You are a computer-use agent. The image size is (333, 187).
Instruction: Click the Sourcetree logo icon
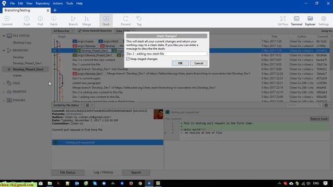[x=4, y=4]
